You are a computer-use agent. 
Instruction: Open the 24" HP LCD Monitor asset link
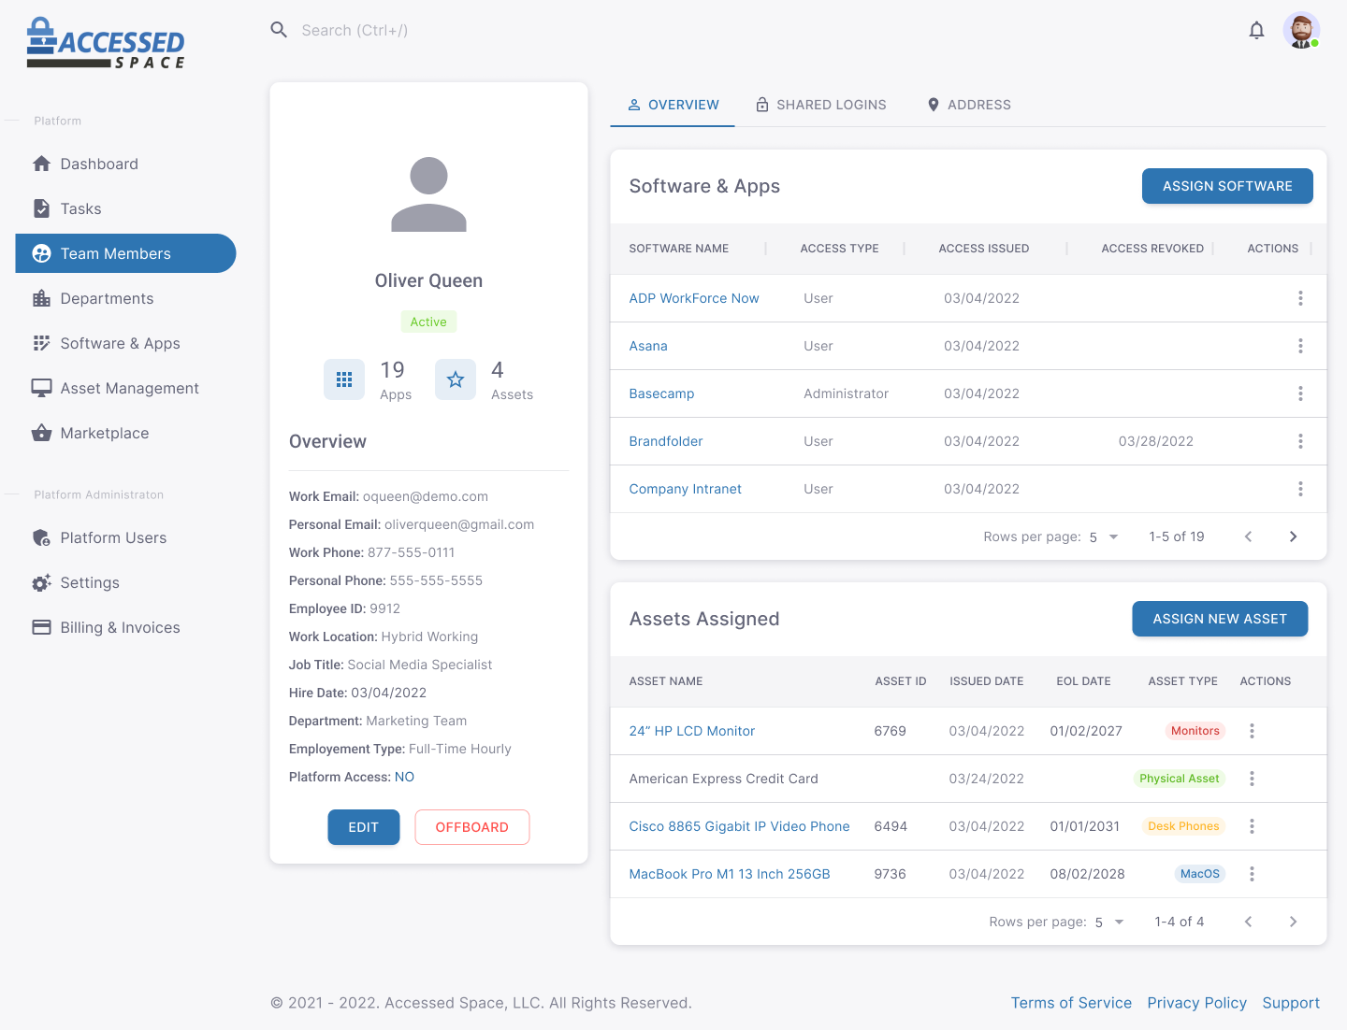692,731
